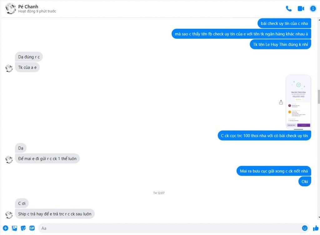320x235 pixels.
Task: Open more actions with the plus icon
Action: [6, 228]
